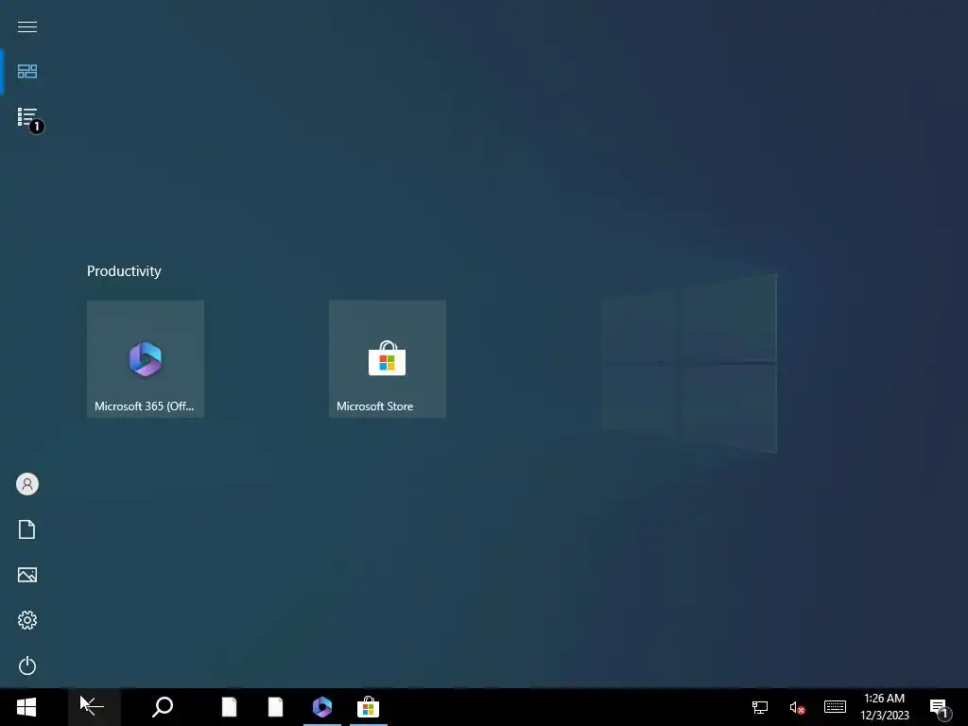Switch to the All apps list
The height and width of the screenshot is (726, 968).
tap(27, 116)
